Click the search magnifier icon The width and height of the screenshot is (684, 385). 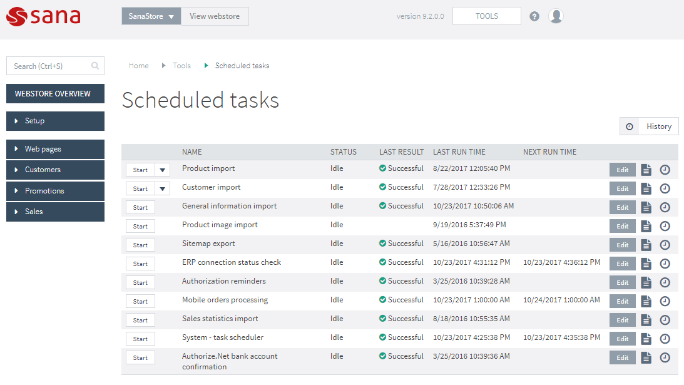point(94,66)
